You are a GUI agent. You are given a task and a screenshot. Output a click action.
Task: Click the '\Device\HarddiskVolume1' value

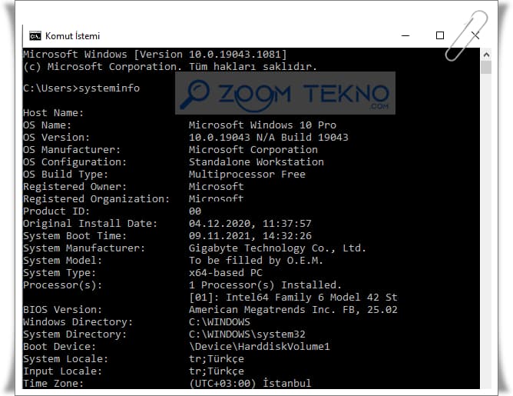[260, 347]
